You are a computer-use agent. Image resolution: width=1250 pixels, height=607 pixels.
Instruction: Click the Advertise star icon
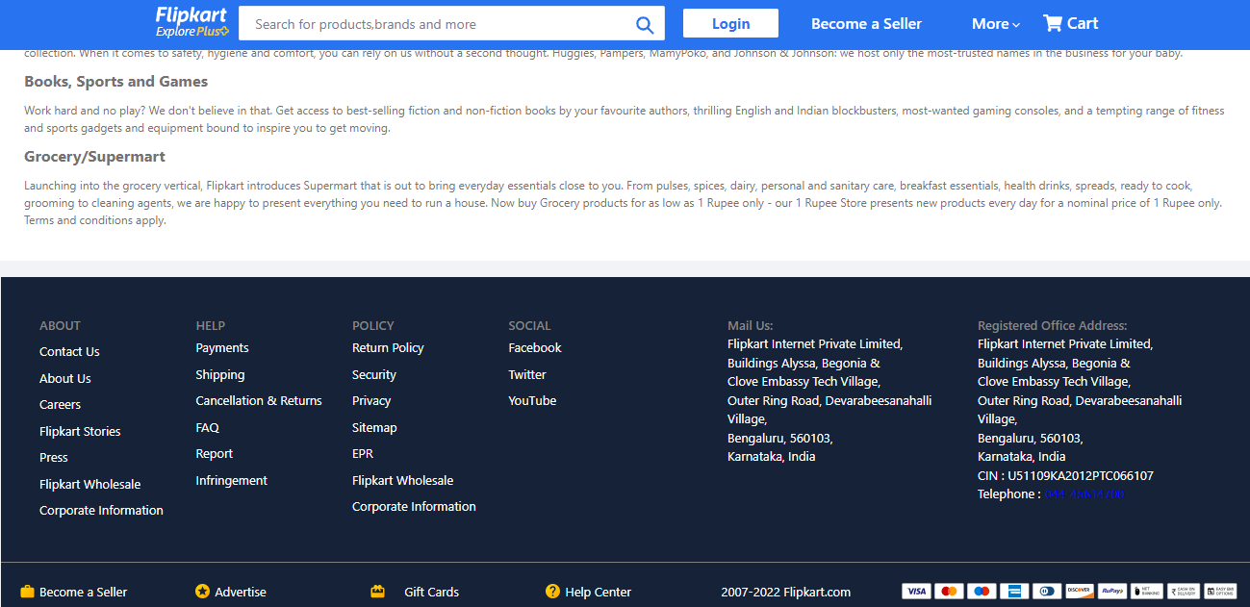coord(202,592)
